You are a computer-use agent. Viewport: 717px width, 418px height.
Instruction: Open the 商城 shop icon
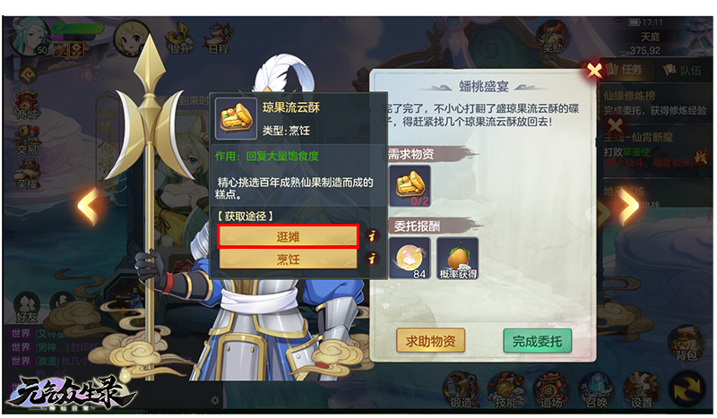(x=27, y=105)
